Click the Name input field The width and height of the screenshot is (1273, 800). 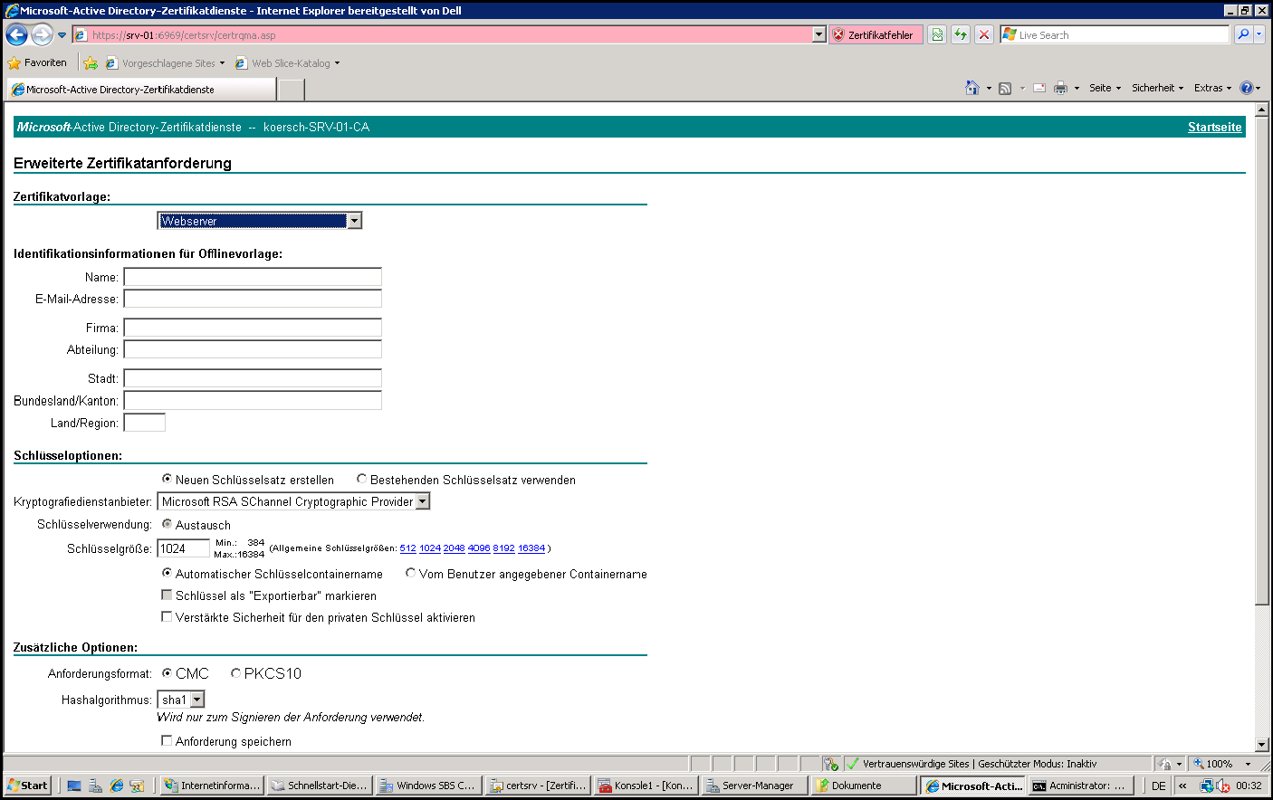tap(253, 277)
